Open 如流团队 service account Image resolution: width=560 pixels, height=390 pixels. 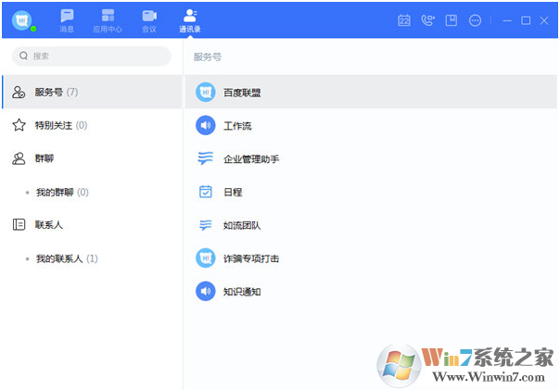click(371, 225)
